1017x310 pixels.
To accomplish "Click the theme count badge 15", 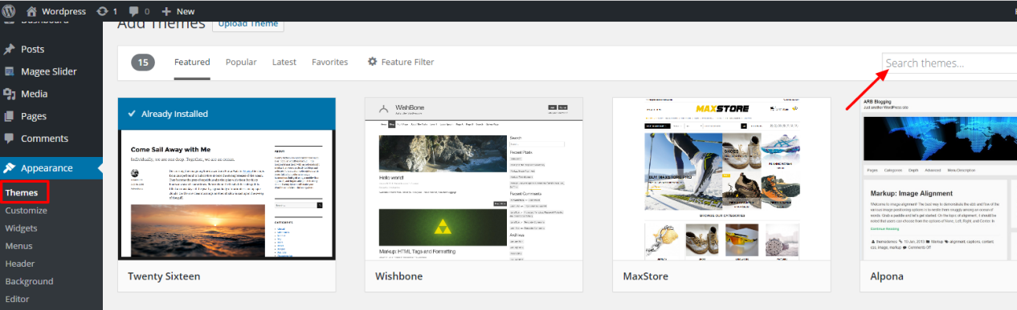I will [x=143, y=62].
